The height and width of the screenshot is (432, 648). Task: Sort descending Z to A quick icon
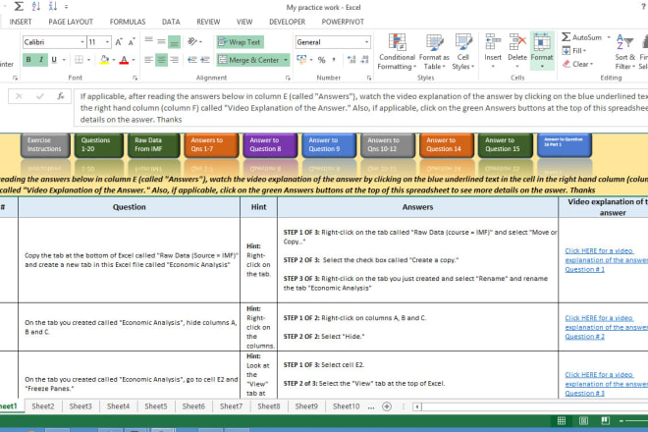[x=52, y=7]
